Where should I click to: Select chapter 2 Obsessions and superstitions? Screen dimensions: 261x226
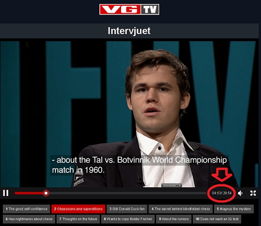tap(78, 209)
